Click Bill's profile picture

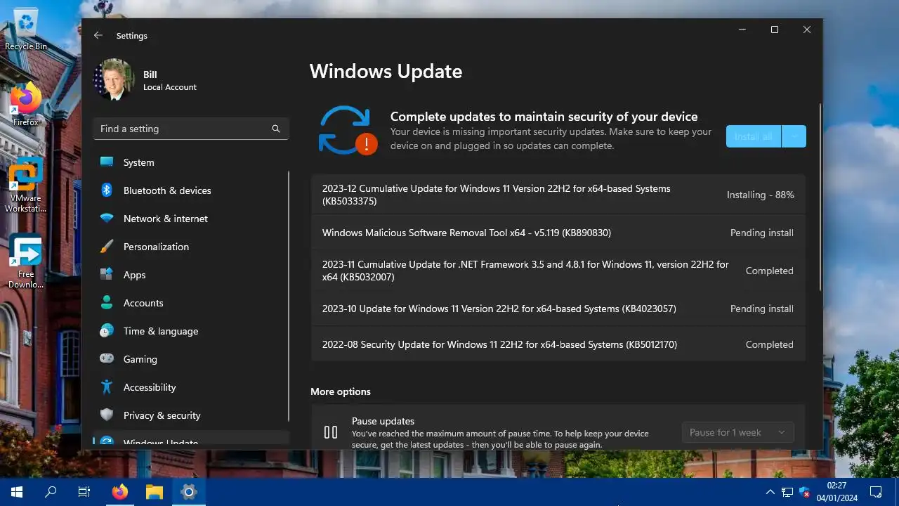click(x=113, y=79)
